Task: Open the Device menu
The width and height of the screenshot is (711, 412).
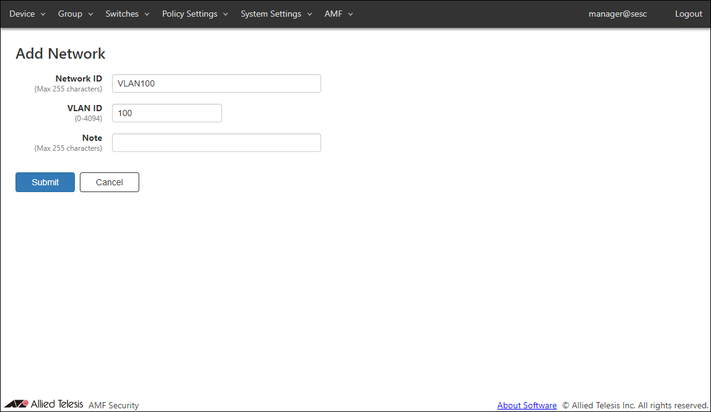Action: coord(27,14)
